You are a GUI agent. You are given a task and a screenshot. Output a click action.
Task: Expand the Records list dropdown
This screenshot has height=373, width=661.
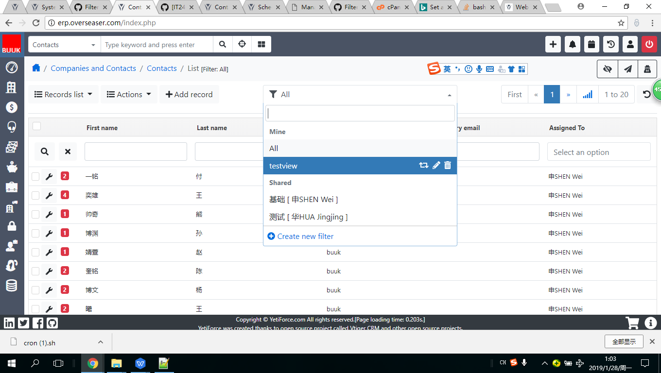point(63,94)
